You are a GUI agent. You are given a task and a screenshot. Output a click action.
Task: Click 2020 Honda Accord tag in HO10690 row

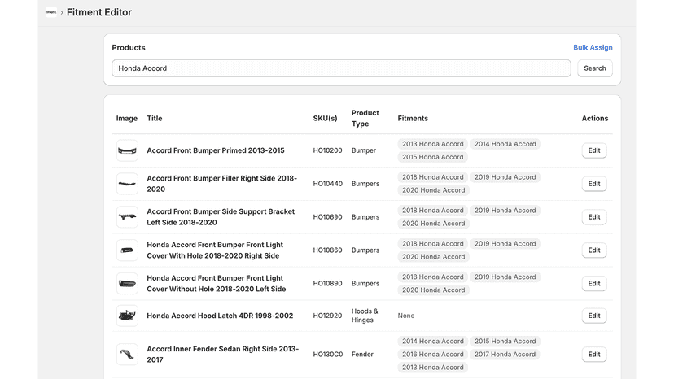433,224
